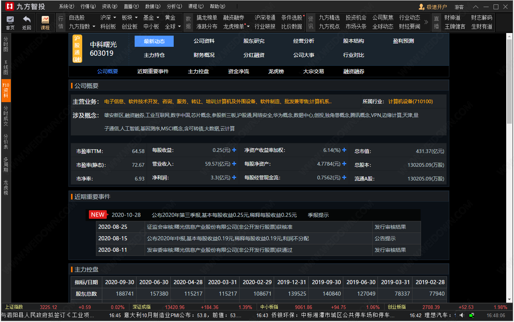Viewport: 514px width, 322px height.
Task: Expand the hidden 资讯 toolbar items double-chevron
Action: pyautogui.click(x=426, y=22)
